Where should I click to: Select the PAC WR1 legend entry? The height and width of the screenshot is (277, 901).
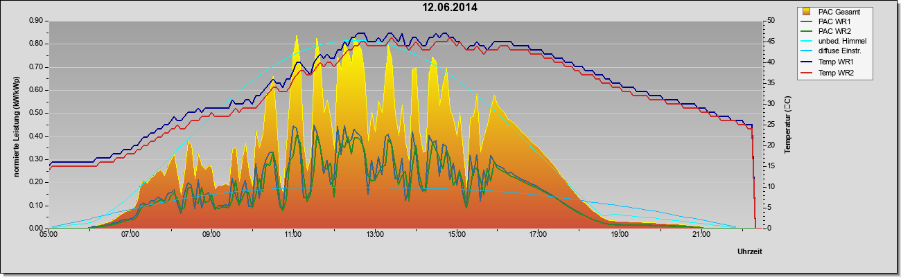point(834,22)
